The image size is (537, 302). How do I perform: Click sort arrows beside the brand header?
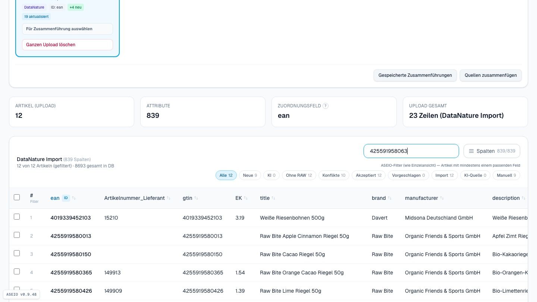(390, 198)
